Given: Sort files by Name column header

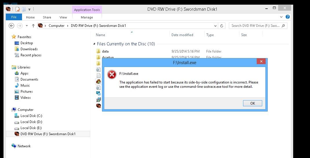Looking at the screenshot, I should tap(101, 35).
